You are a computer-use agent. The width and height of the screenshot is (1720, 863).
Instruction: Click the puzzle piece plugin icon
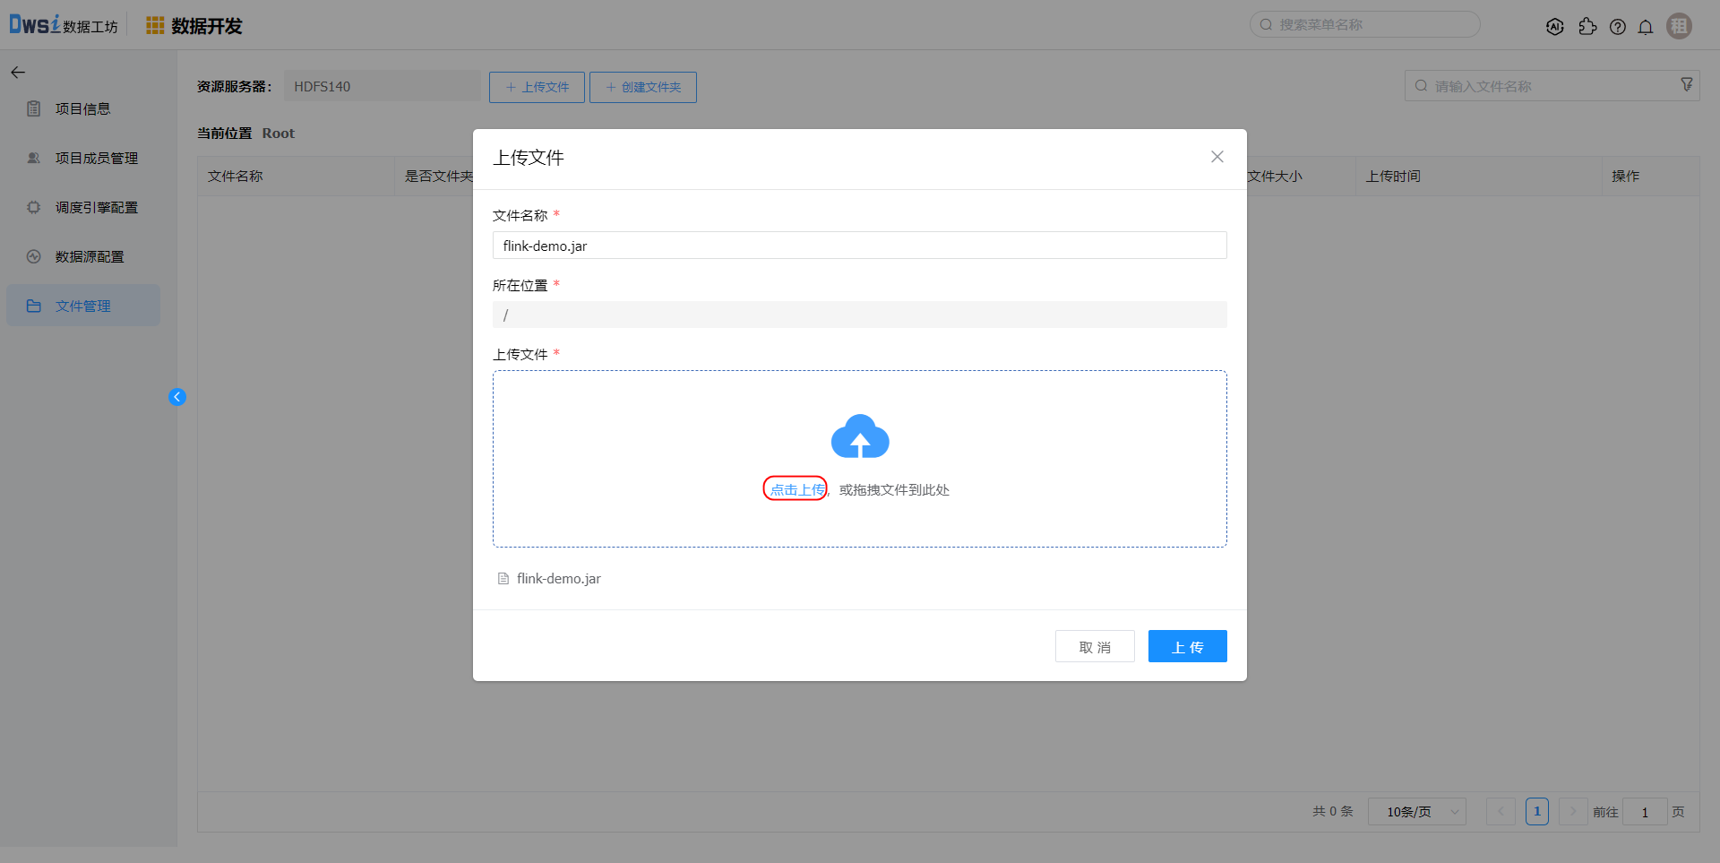[1587, 27]
